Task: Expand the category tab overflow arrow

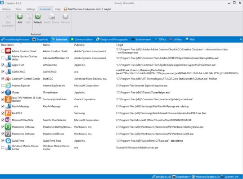Action: (241, 40)
